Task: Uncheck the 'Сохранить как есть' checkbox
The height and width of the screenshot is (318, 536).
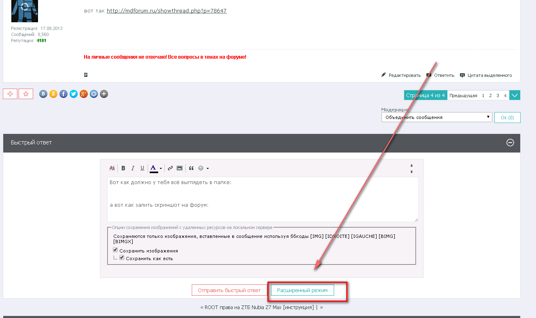Action: (x=122, y=258)
